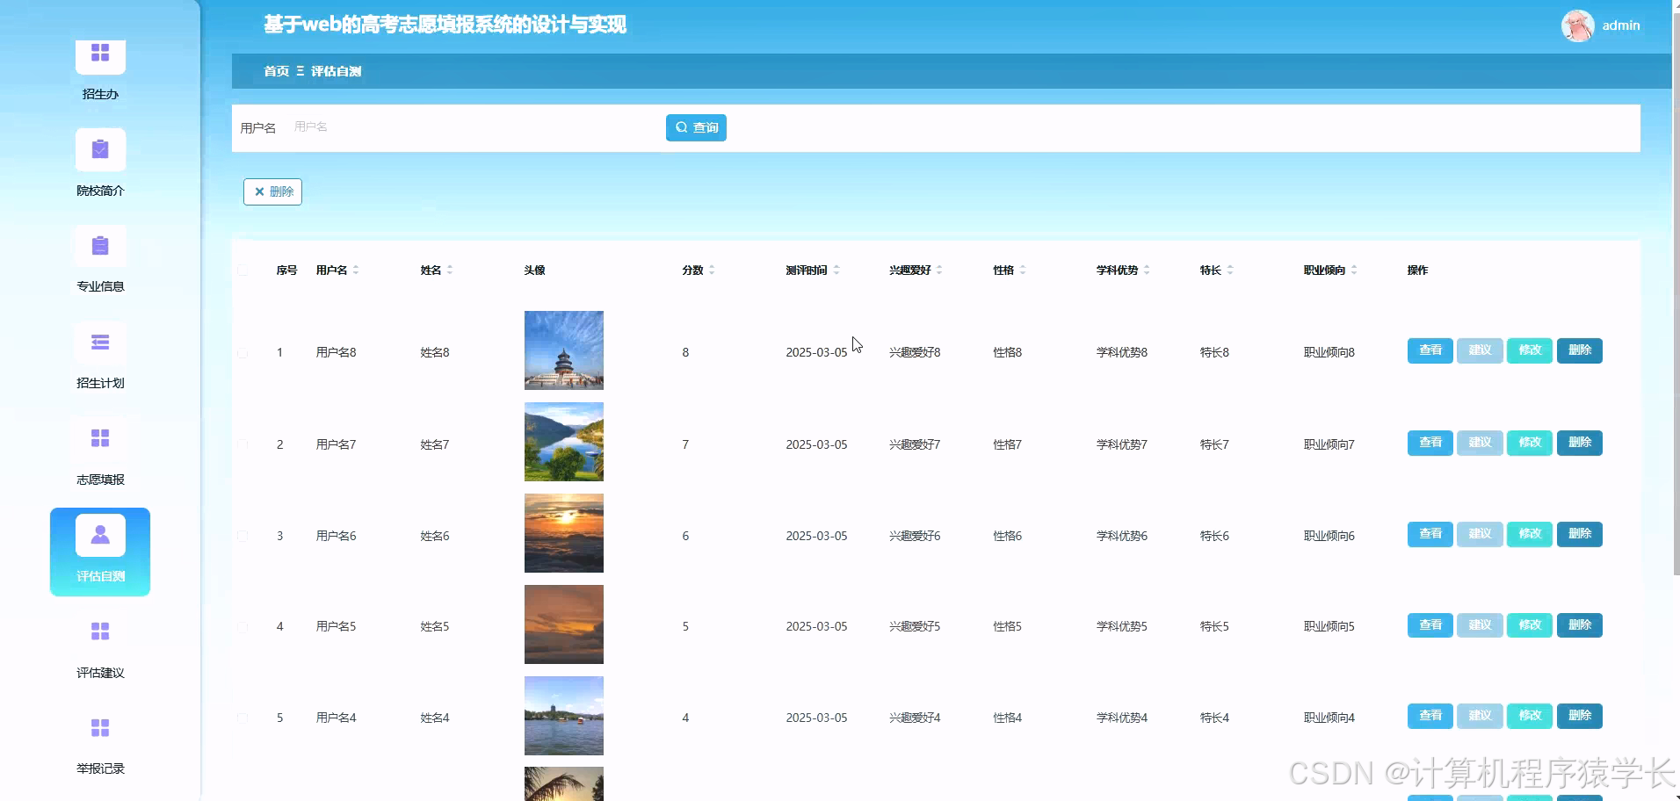The width and height of the screenshot is (1680, 801).
Task: Click the 评估建议 sidebar icon
Action: tap(99, 631)
